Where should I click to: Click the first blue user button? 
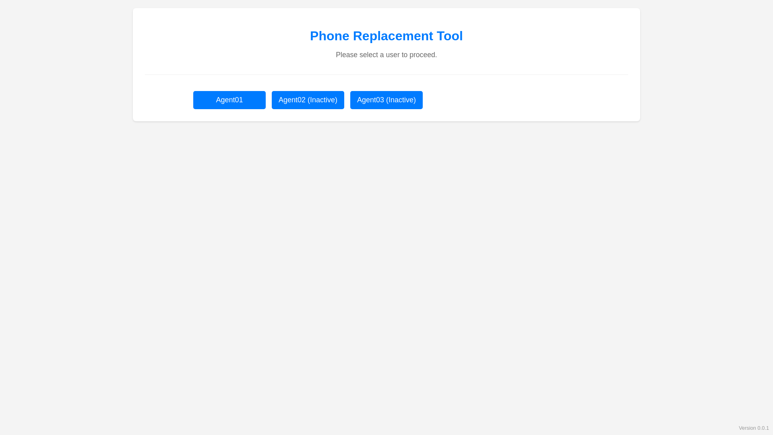tap(229, 100)
